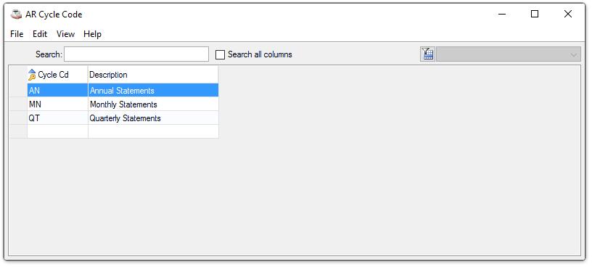Expand the filter dropdown arrow at top right
This screenshot has width=592, height=267.
pyautogui.click(x=574, y=54)
